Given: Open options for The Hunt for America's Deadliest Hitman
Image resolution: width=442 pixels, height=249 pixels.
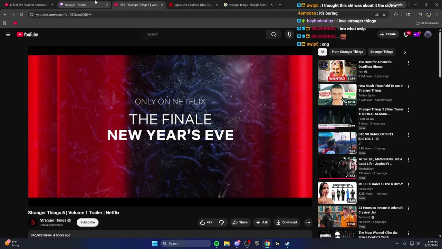Looking at the screenshot, I should tap(409, 63).
